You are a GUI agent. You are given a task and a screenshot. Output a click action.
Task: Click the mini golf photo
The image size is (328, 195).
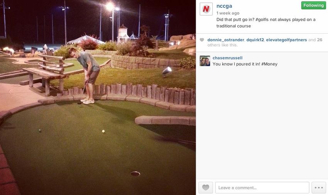point(98,97)
